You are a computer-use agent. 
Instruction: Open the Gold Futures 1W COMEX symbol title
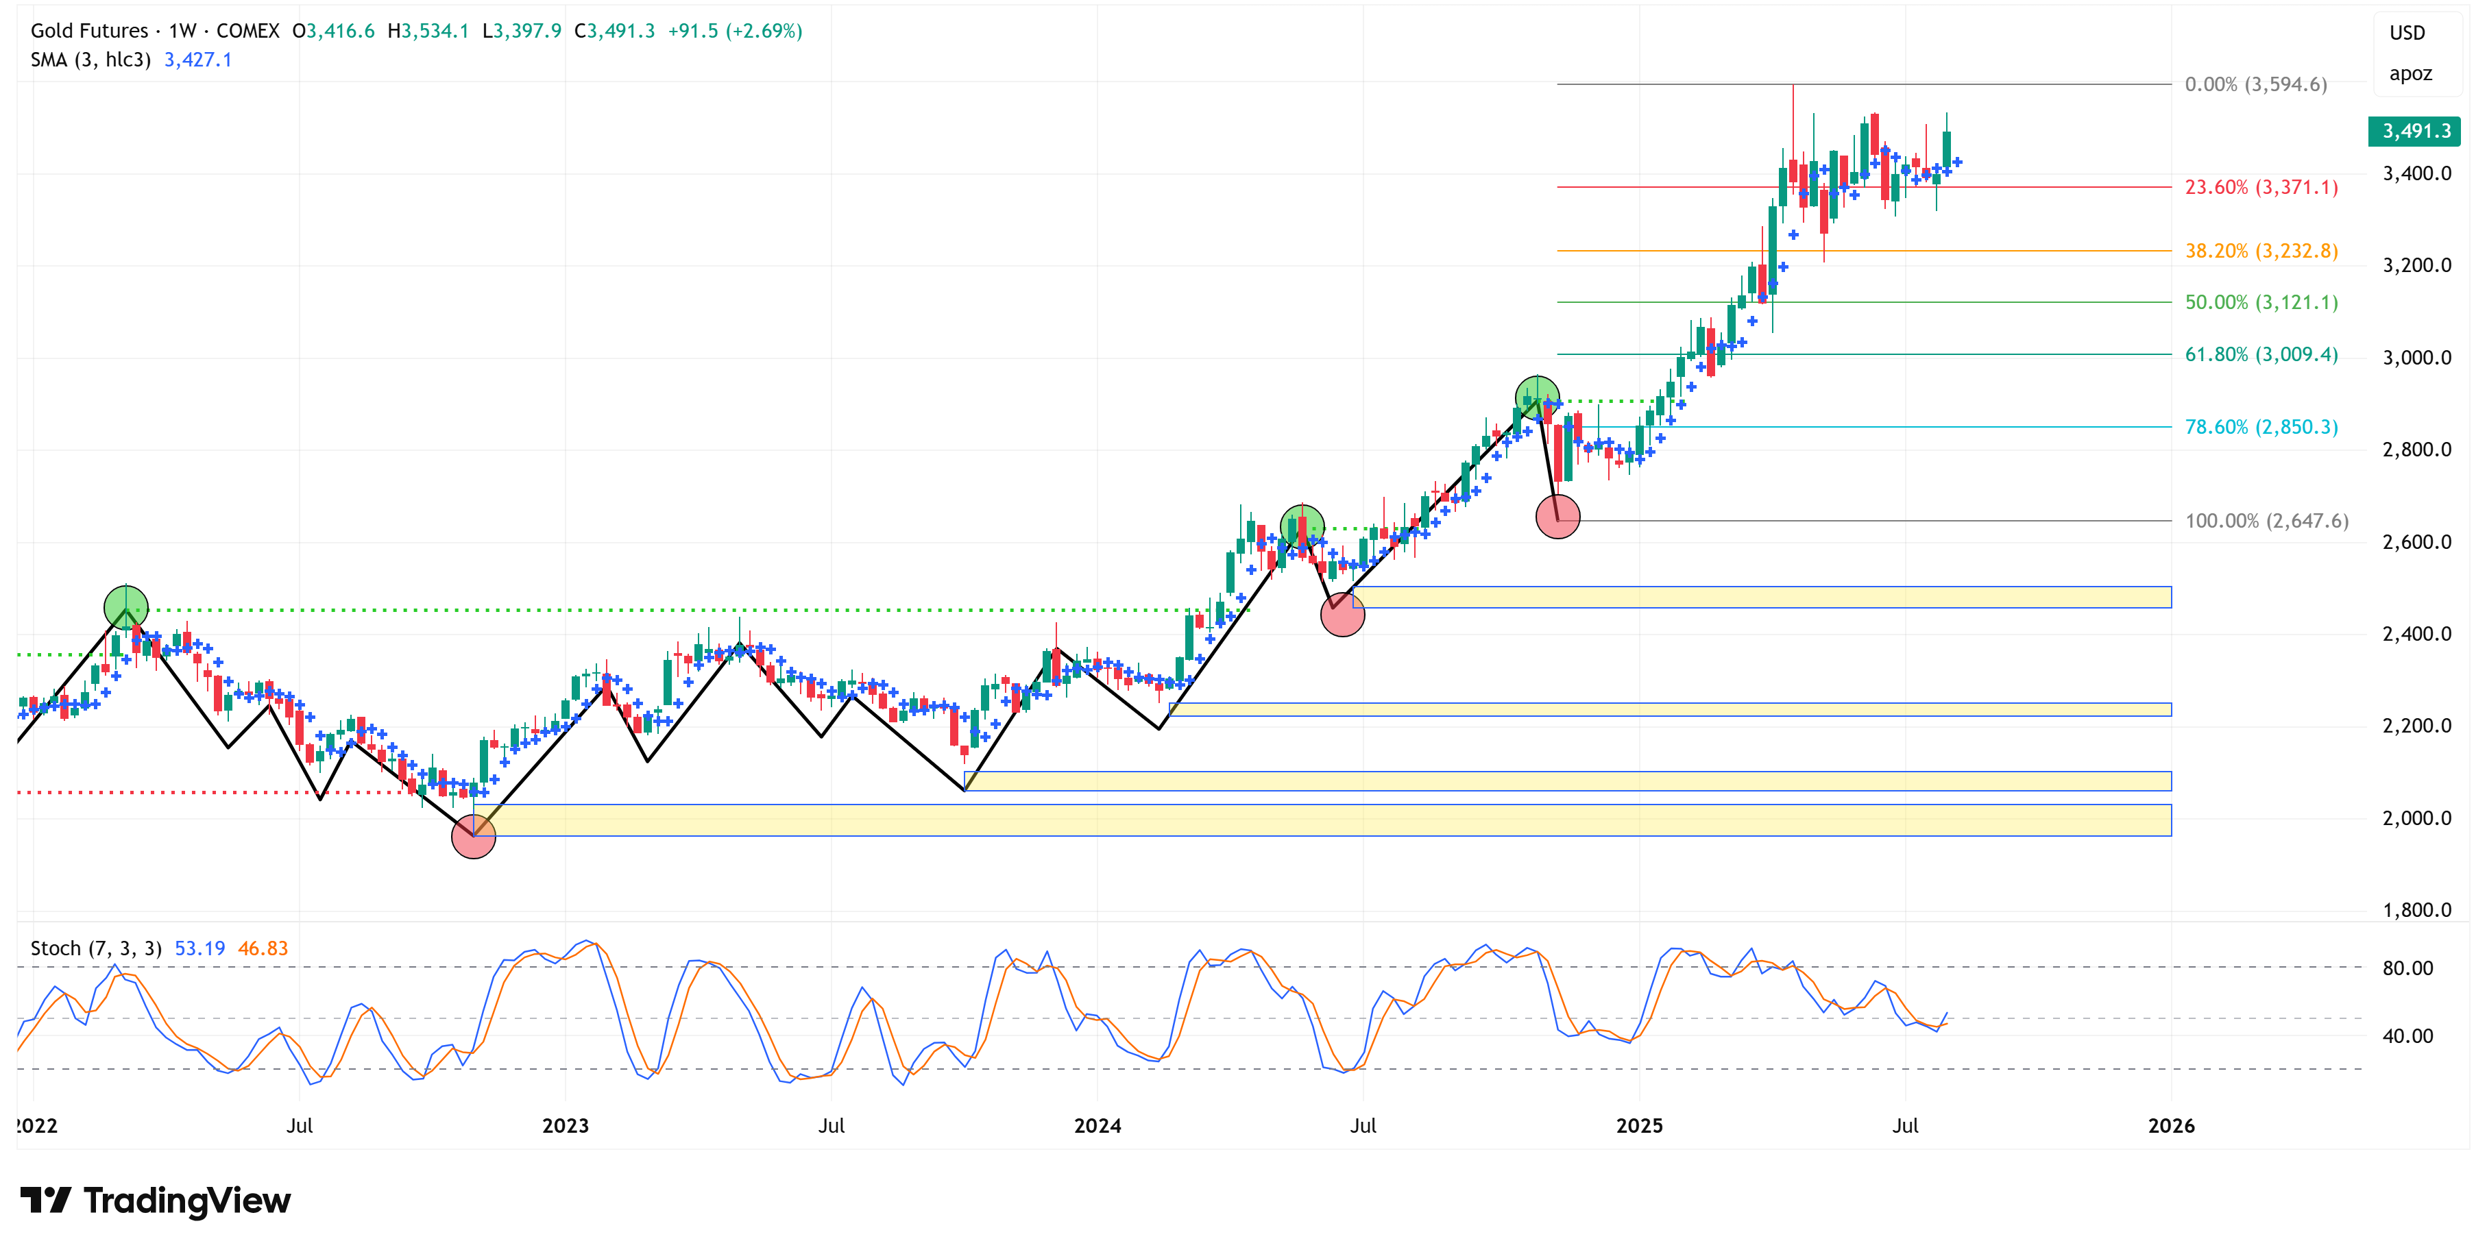click(154, 31)
